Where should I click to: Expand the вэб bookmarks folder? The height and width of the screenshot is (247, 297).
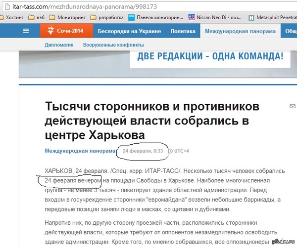(48, 17)
